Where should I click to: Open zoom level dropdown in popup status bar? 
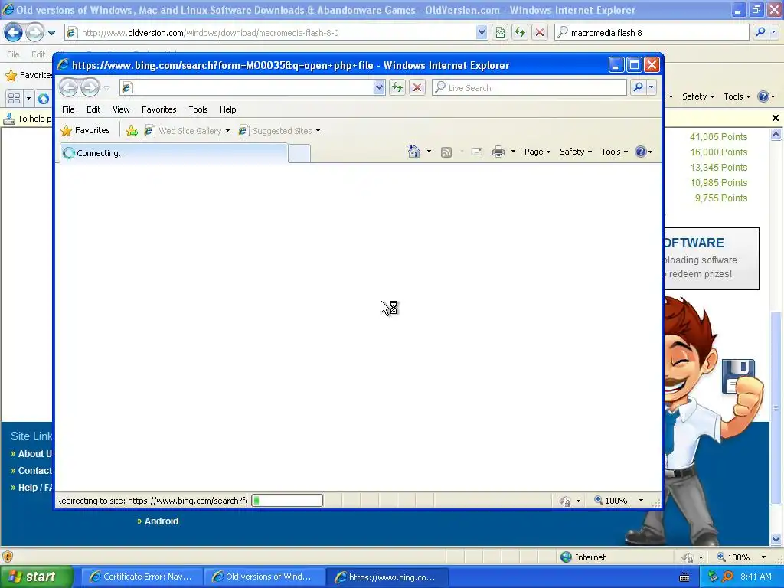tap(641, 501)
